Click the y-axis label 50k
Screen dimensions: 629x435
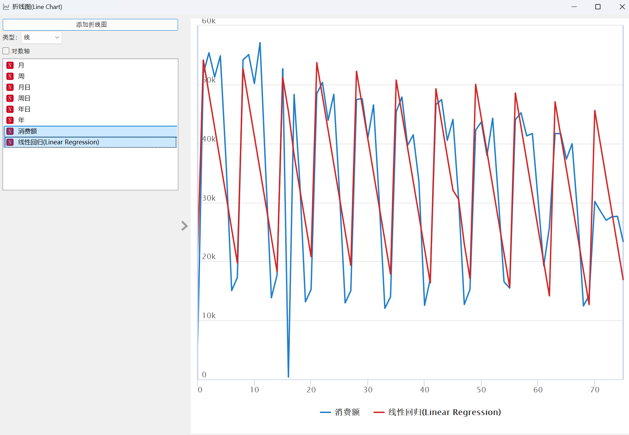coord(209,80)
